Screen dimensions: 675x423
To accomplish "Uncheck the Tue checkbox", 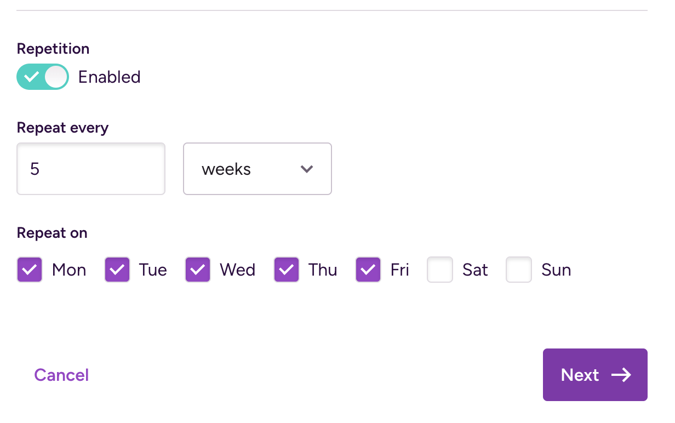I will tap(117, 269).
